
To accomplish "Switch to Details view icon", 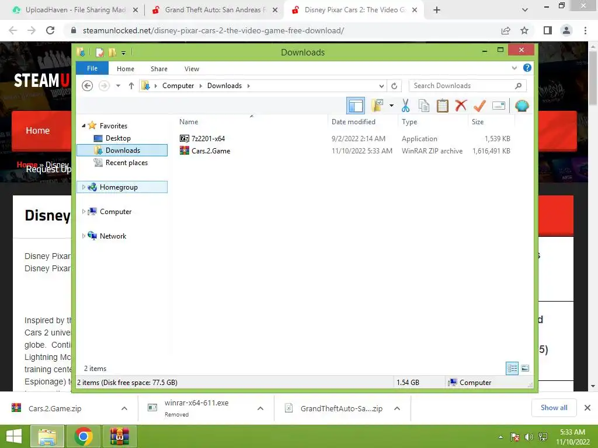I will (512, 368).
